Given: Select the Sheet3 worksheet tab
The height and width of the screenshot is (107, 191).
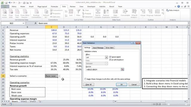Looking at the screenshot, I should pyautogui.click(x=33, y=101).
